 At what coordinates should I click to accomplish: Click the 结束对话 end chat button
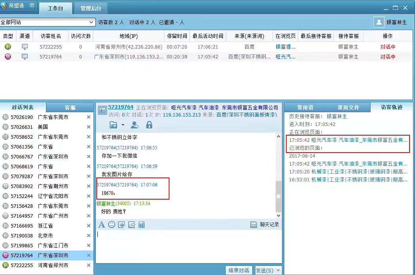tap(239, 270)
